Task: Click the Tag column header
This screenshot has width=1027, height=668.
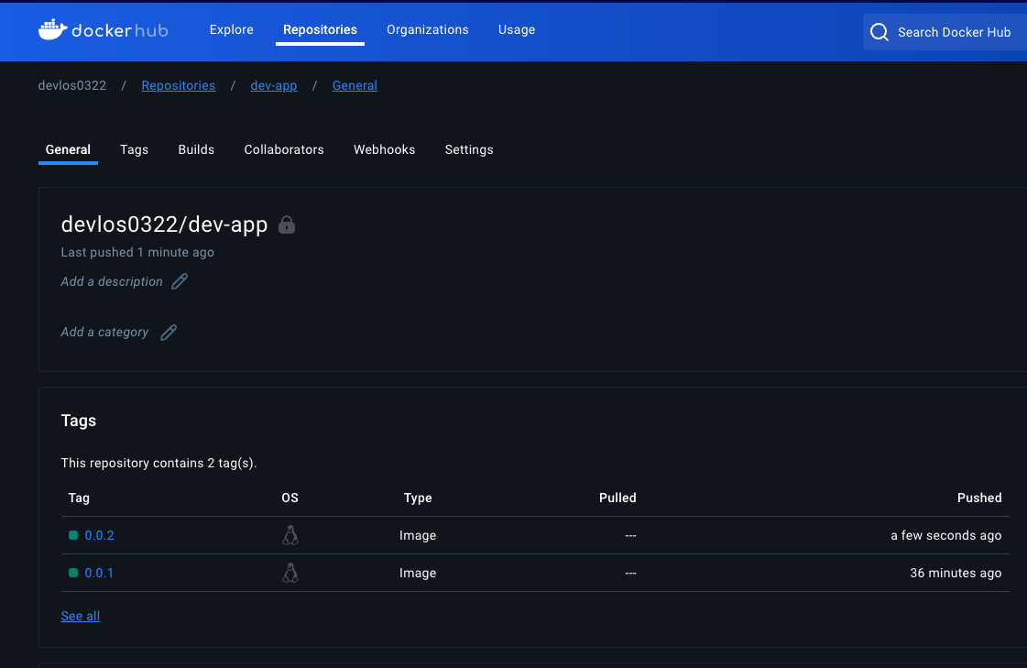Action: click(79, 498)
